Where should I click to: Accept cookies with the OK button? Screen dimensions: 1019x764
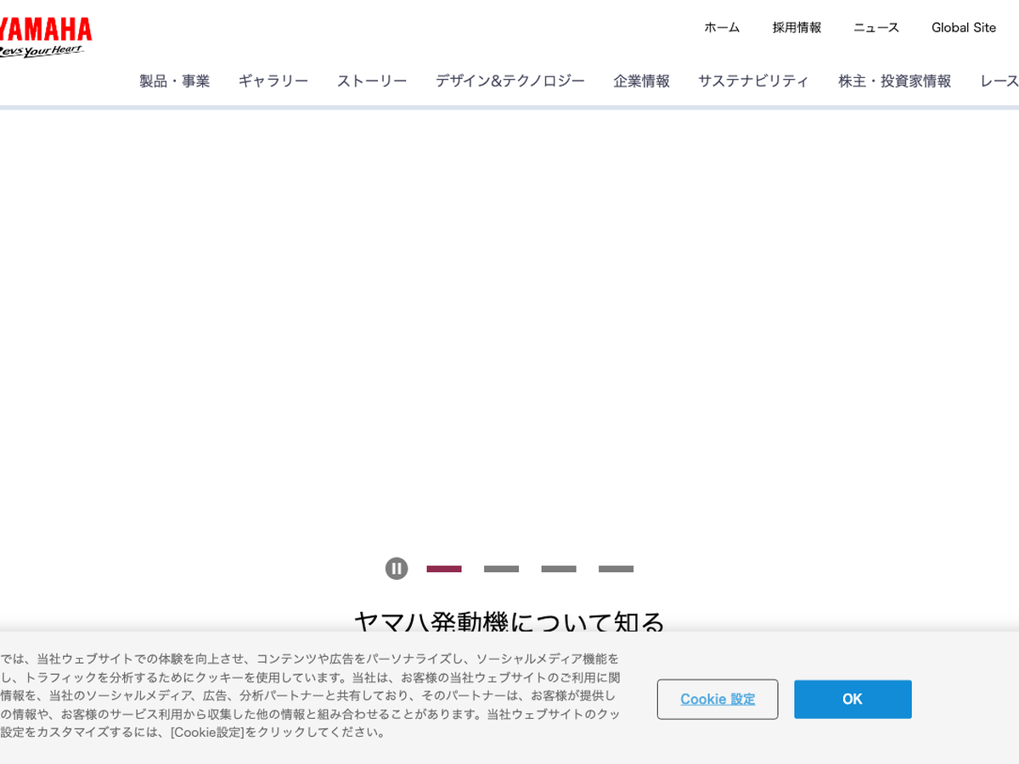(x=853, y=699)
